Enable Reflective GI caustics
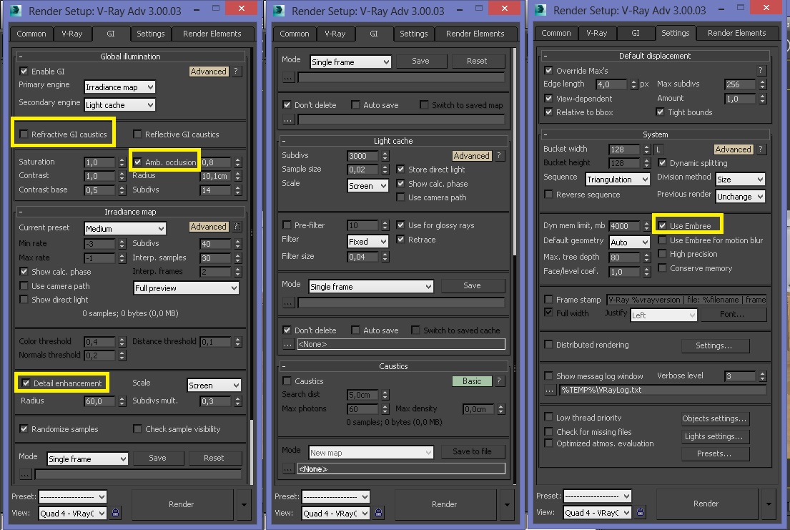Screen dimensions: 790x530 137,134
